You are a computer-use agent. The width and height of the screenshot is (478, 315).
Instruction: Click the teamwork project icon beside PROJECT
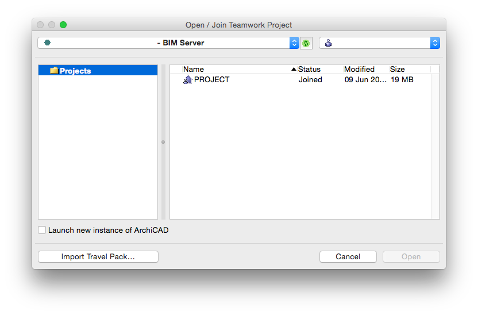187,79
